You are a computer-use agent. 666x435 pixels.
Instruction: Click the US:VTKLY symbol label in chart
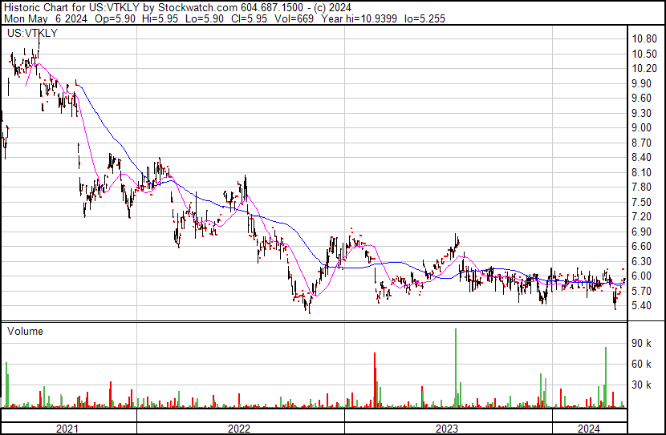32,33
